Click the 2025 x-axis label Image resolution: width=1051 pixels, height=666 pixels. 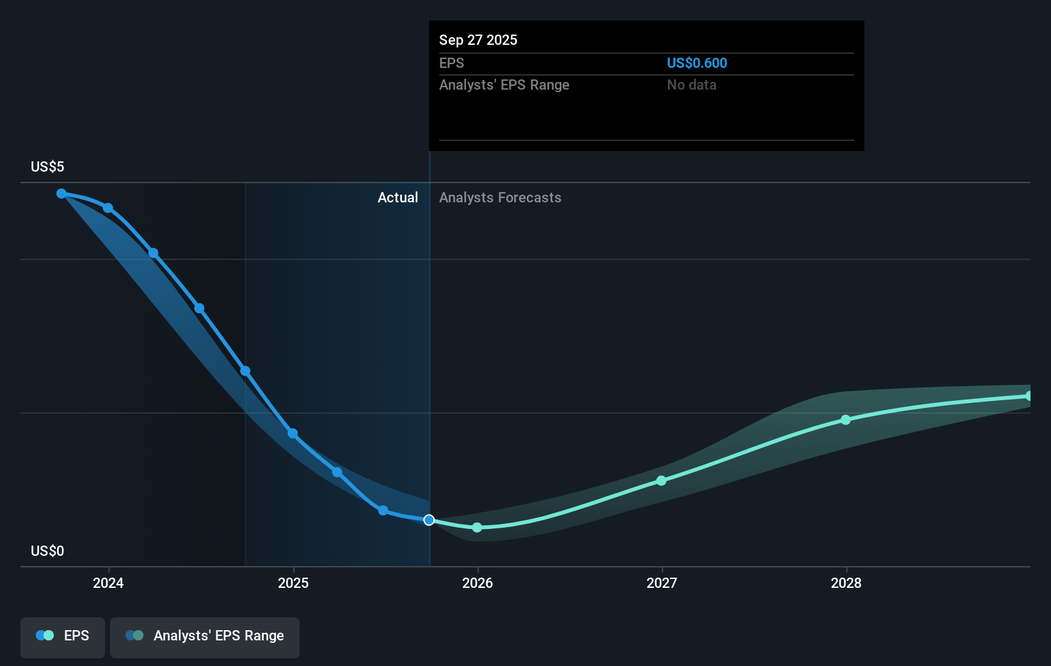coord(293,583)
